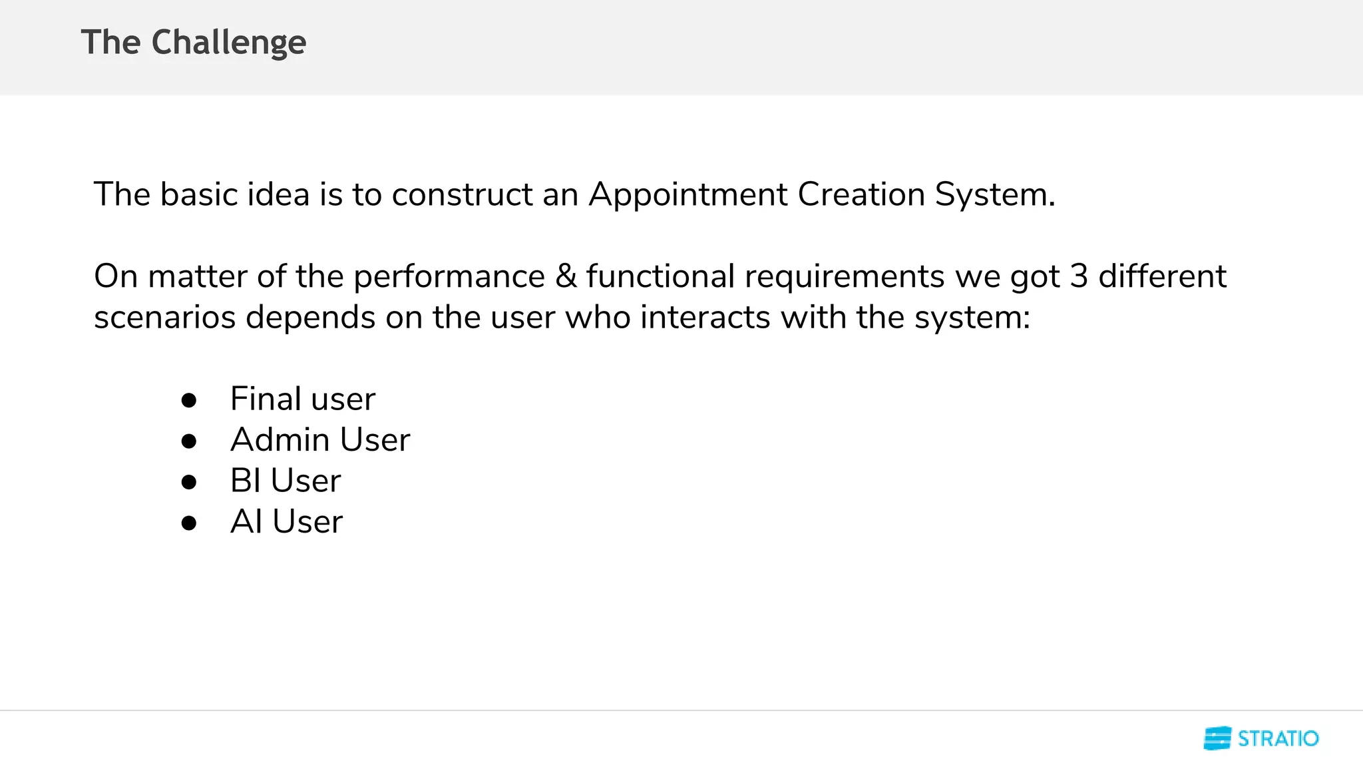
Task: Click the STRATIO wordmark text
Action: pyautogui.click(x=1278, y=738)
